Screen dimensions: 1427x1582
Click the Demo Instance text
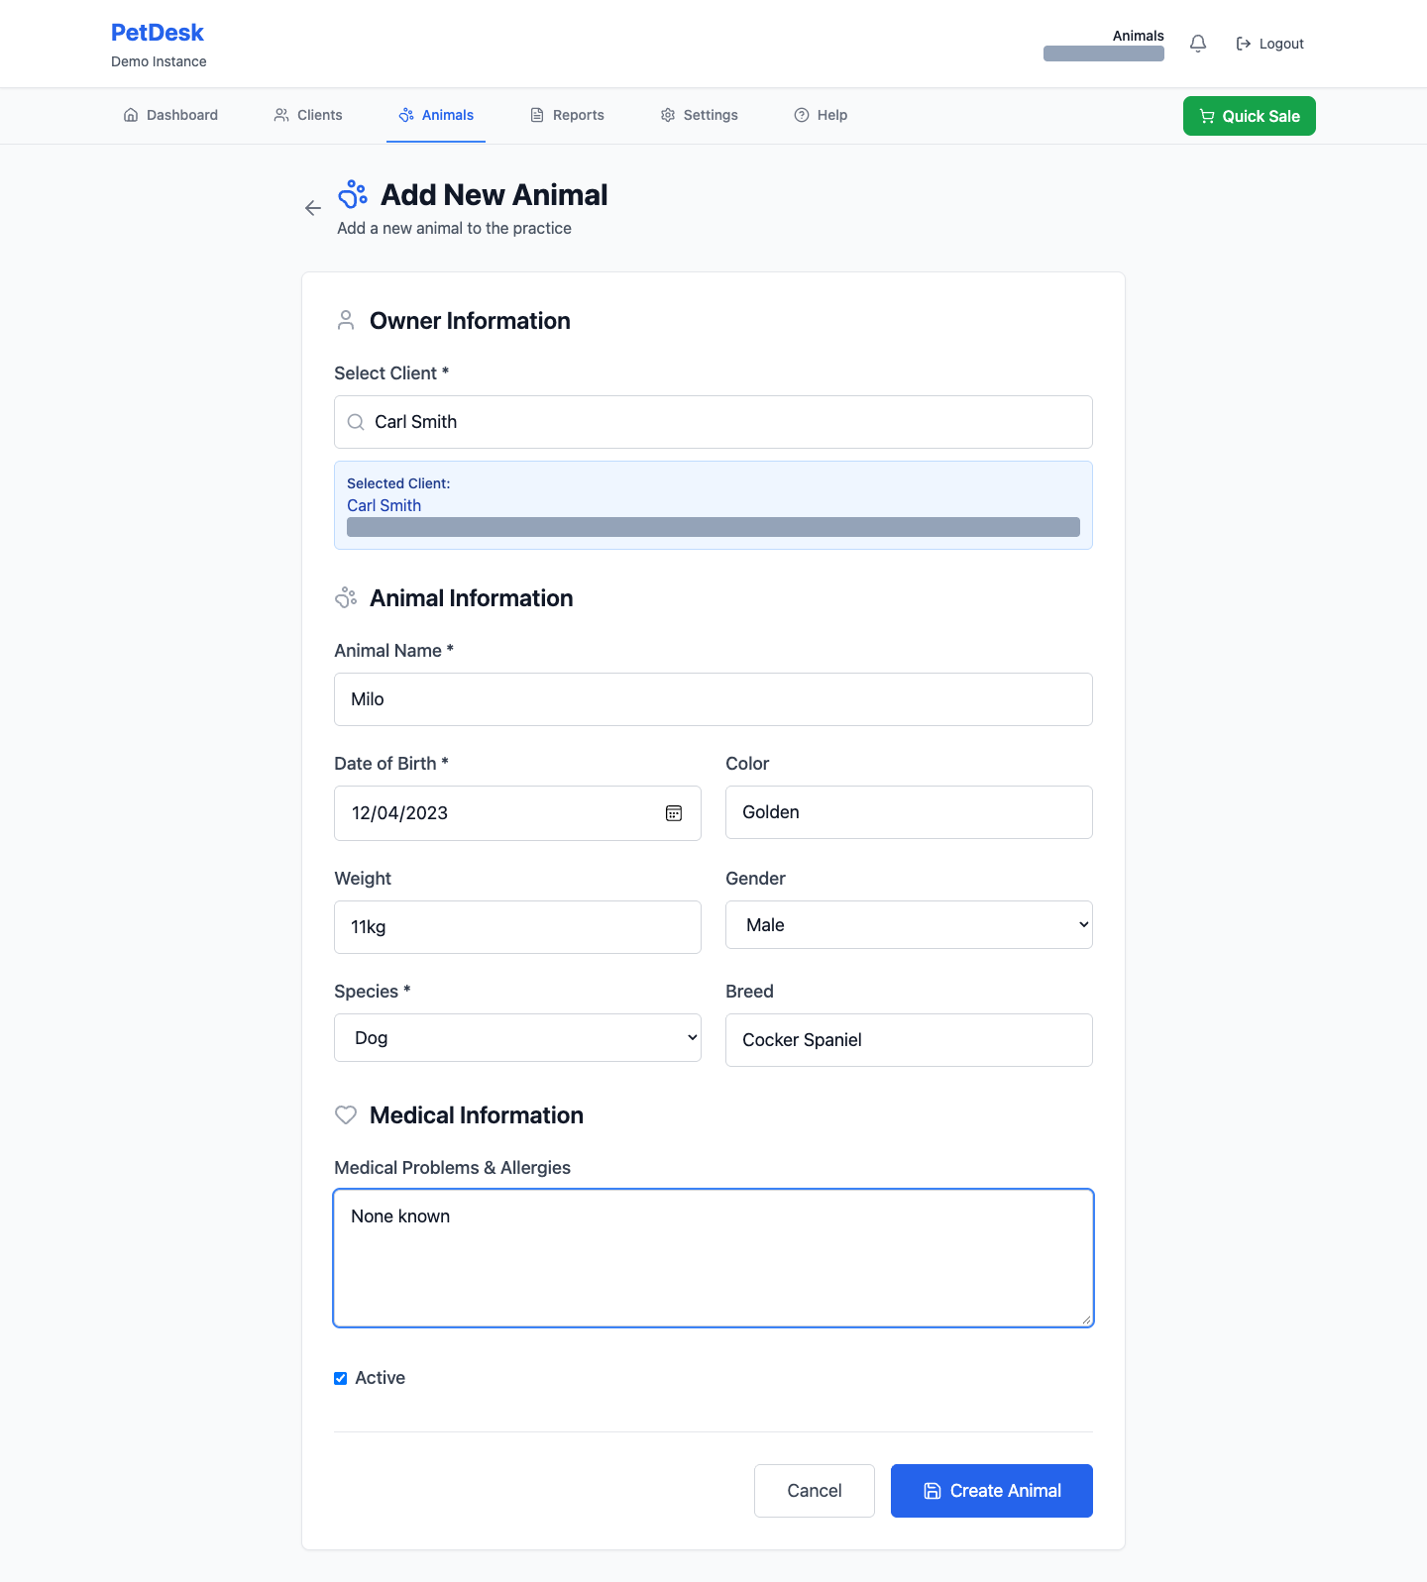tap(159, 61)
